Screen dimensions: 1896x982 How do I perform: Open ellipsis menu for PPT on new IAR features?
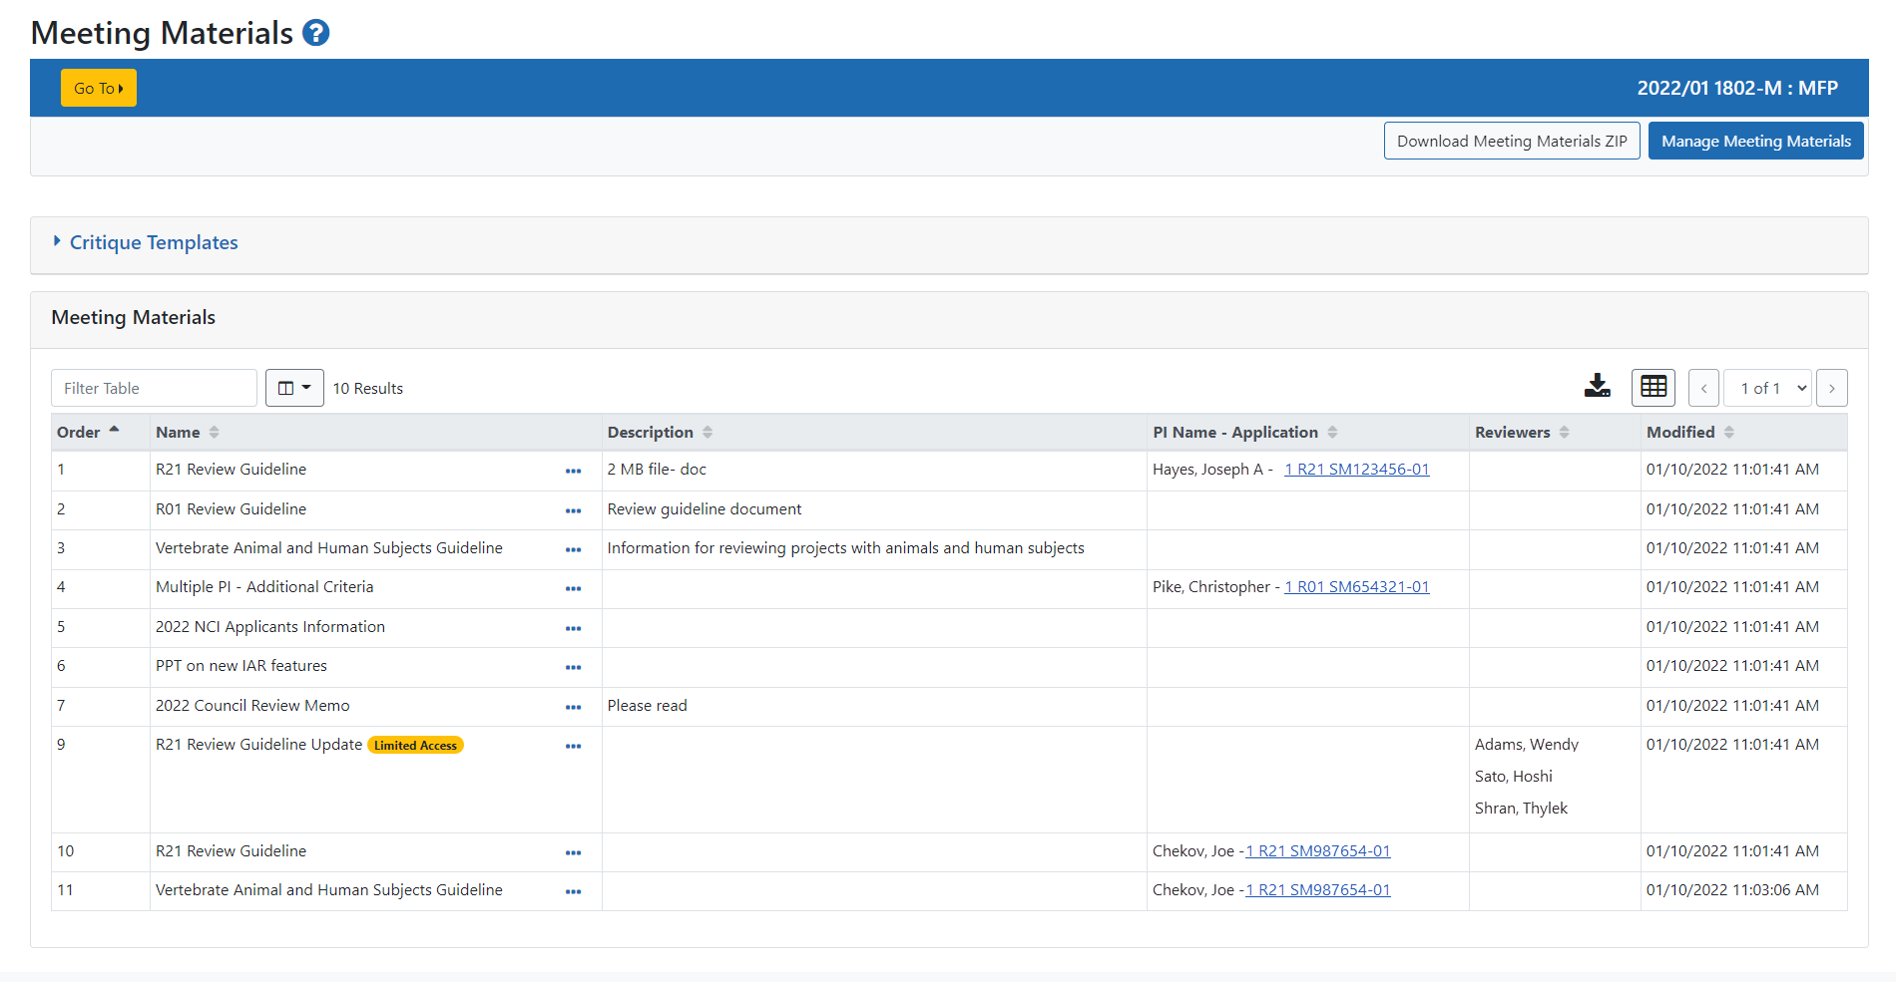[573, 667]
